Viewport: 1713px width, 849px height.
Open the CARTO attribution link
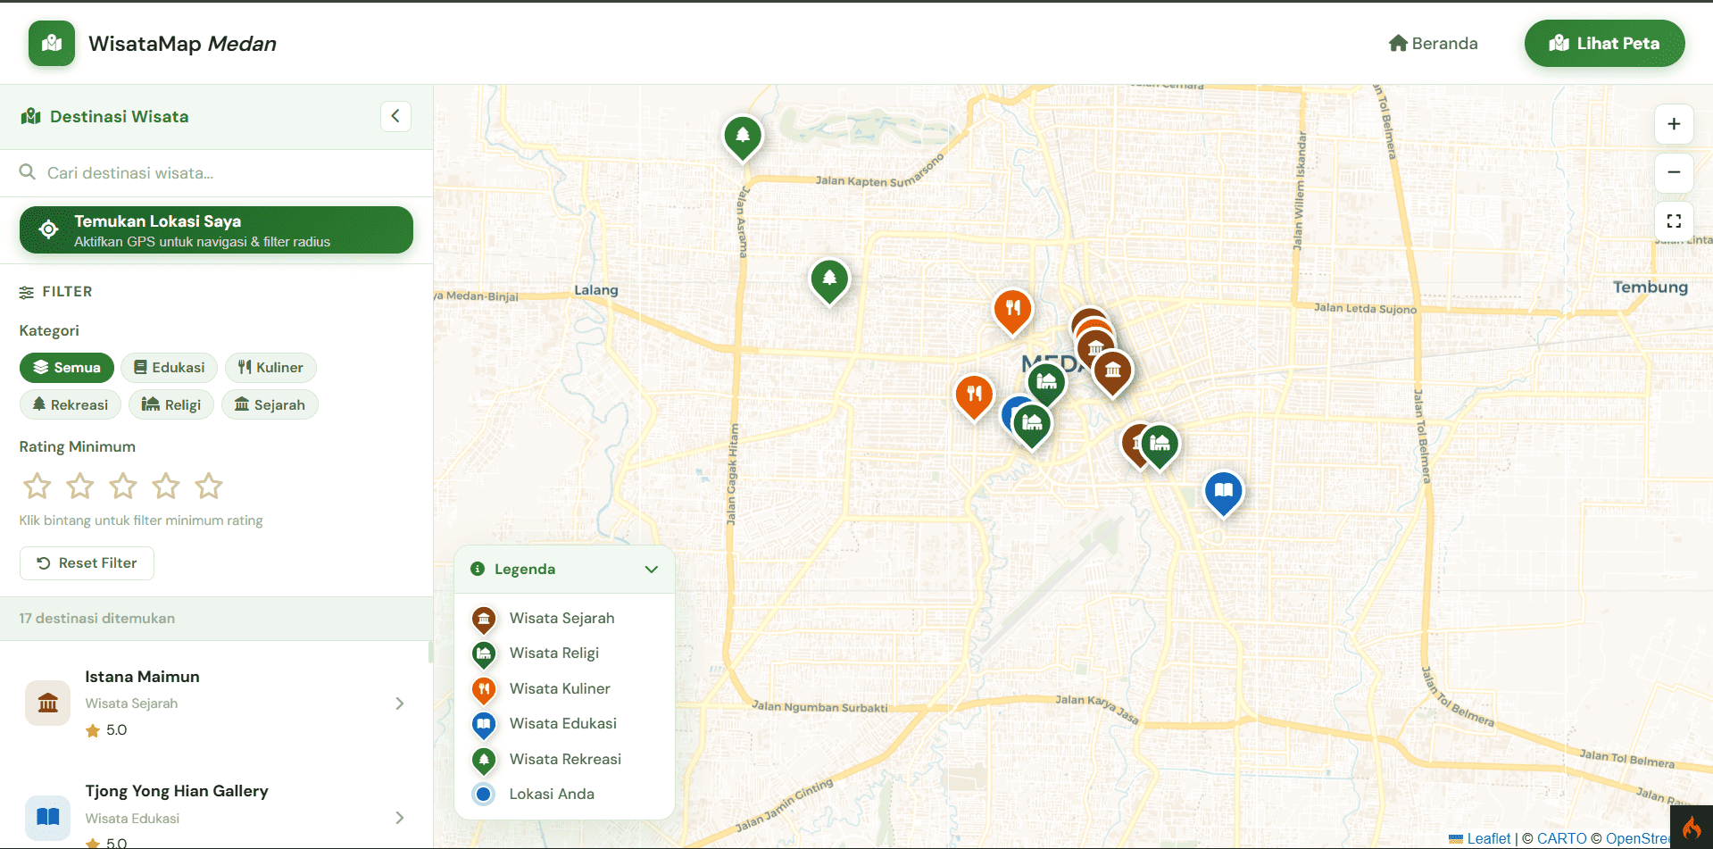point(1561,838)
